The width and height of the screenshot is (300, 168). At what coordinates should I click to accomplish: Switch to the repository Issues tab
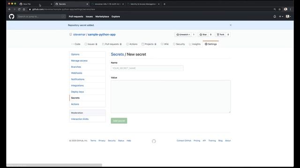[91, 44]
